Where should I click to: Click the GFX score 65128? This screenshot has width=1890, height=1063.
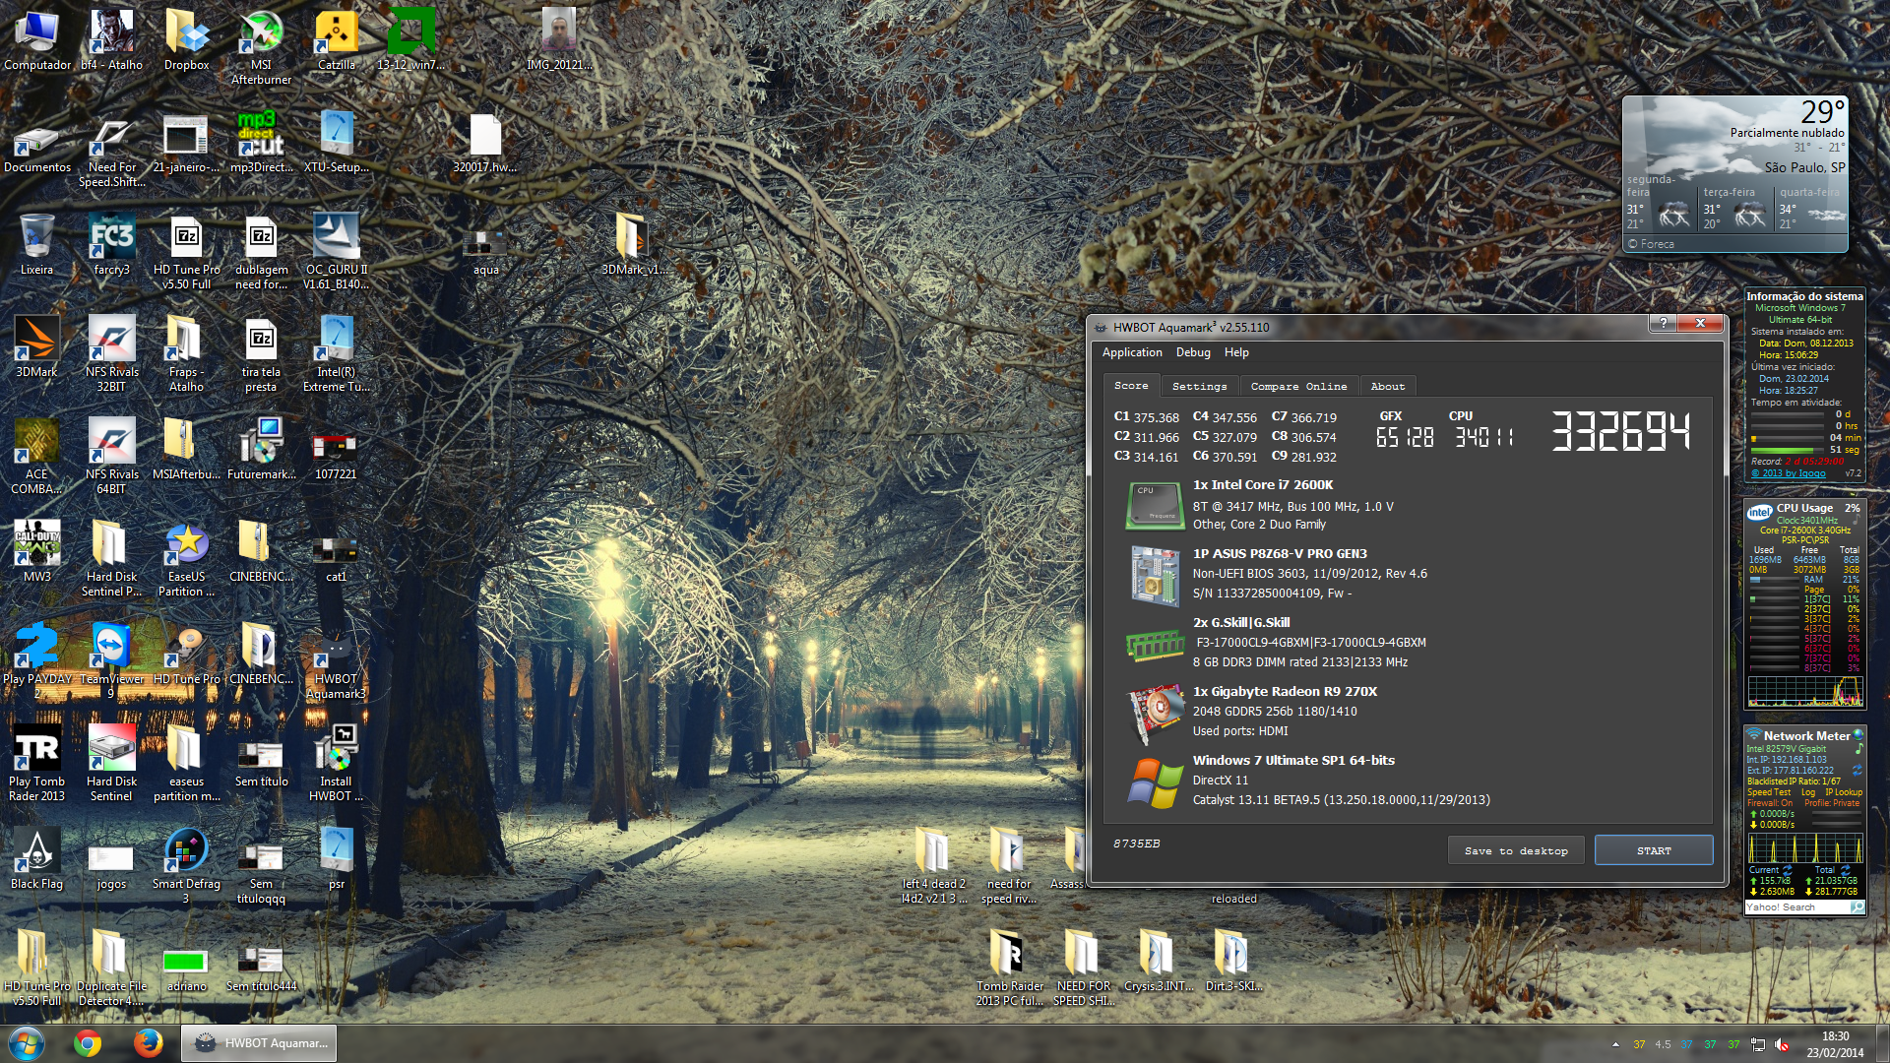pos(1405,437)
